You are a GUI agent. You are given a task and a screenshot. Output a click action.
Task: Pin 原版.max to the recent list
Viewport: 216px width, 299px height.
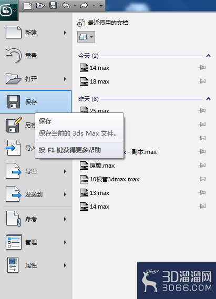(x=202, y=165)
